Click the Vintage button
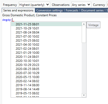 (x=93, y=25)
